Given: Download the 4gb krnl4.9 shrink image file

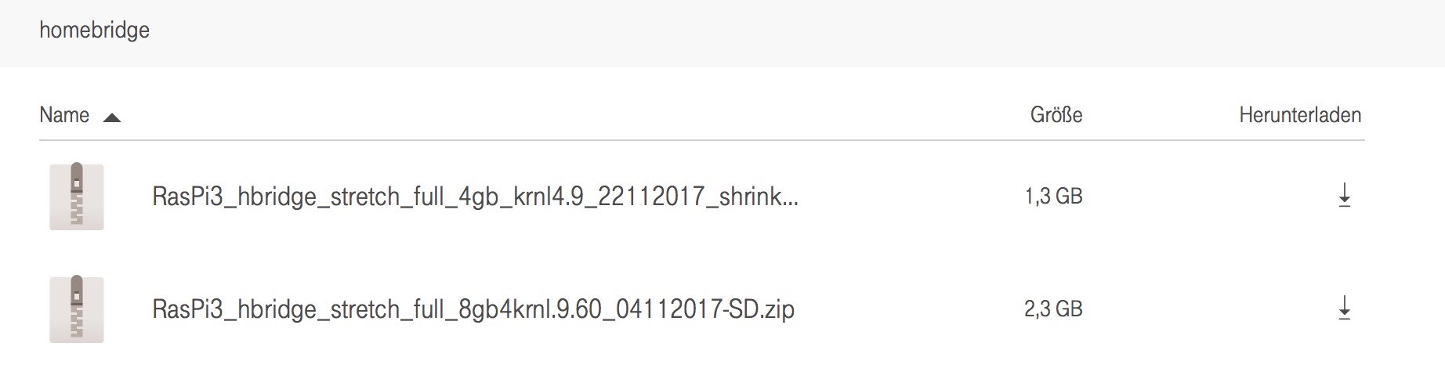Looking at the screenshot, I should click(x=1344, y=195).
